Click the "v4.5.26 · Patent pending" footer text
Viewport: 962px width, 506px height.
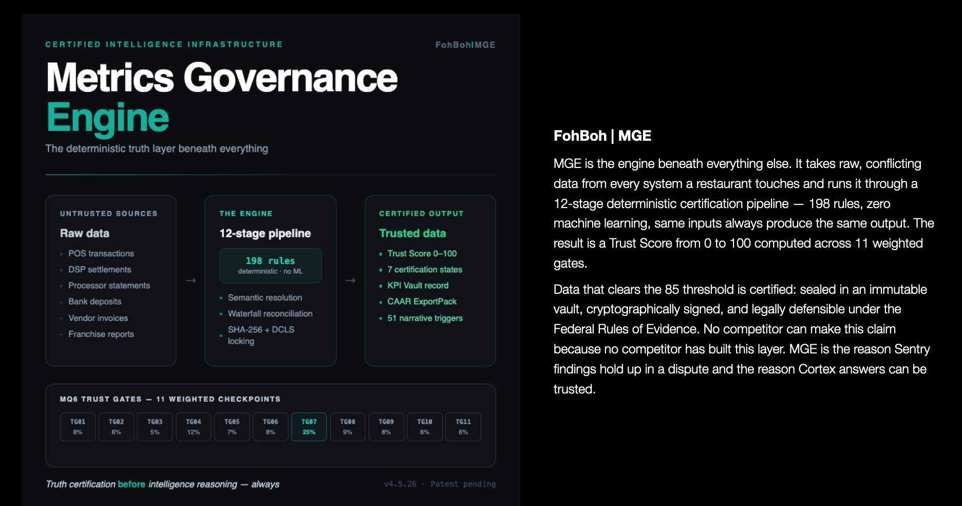[440, 484]
